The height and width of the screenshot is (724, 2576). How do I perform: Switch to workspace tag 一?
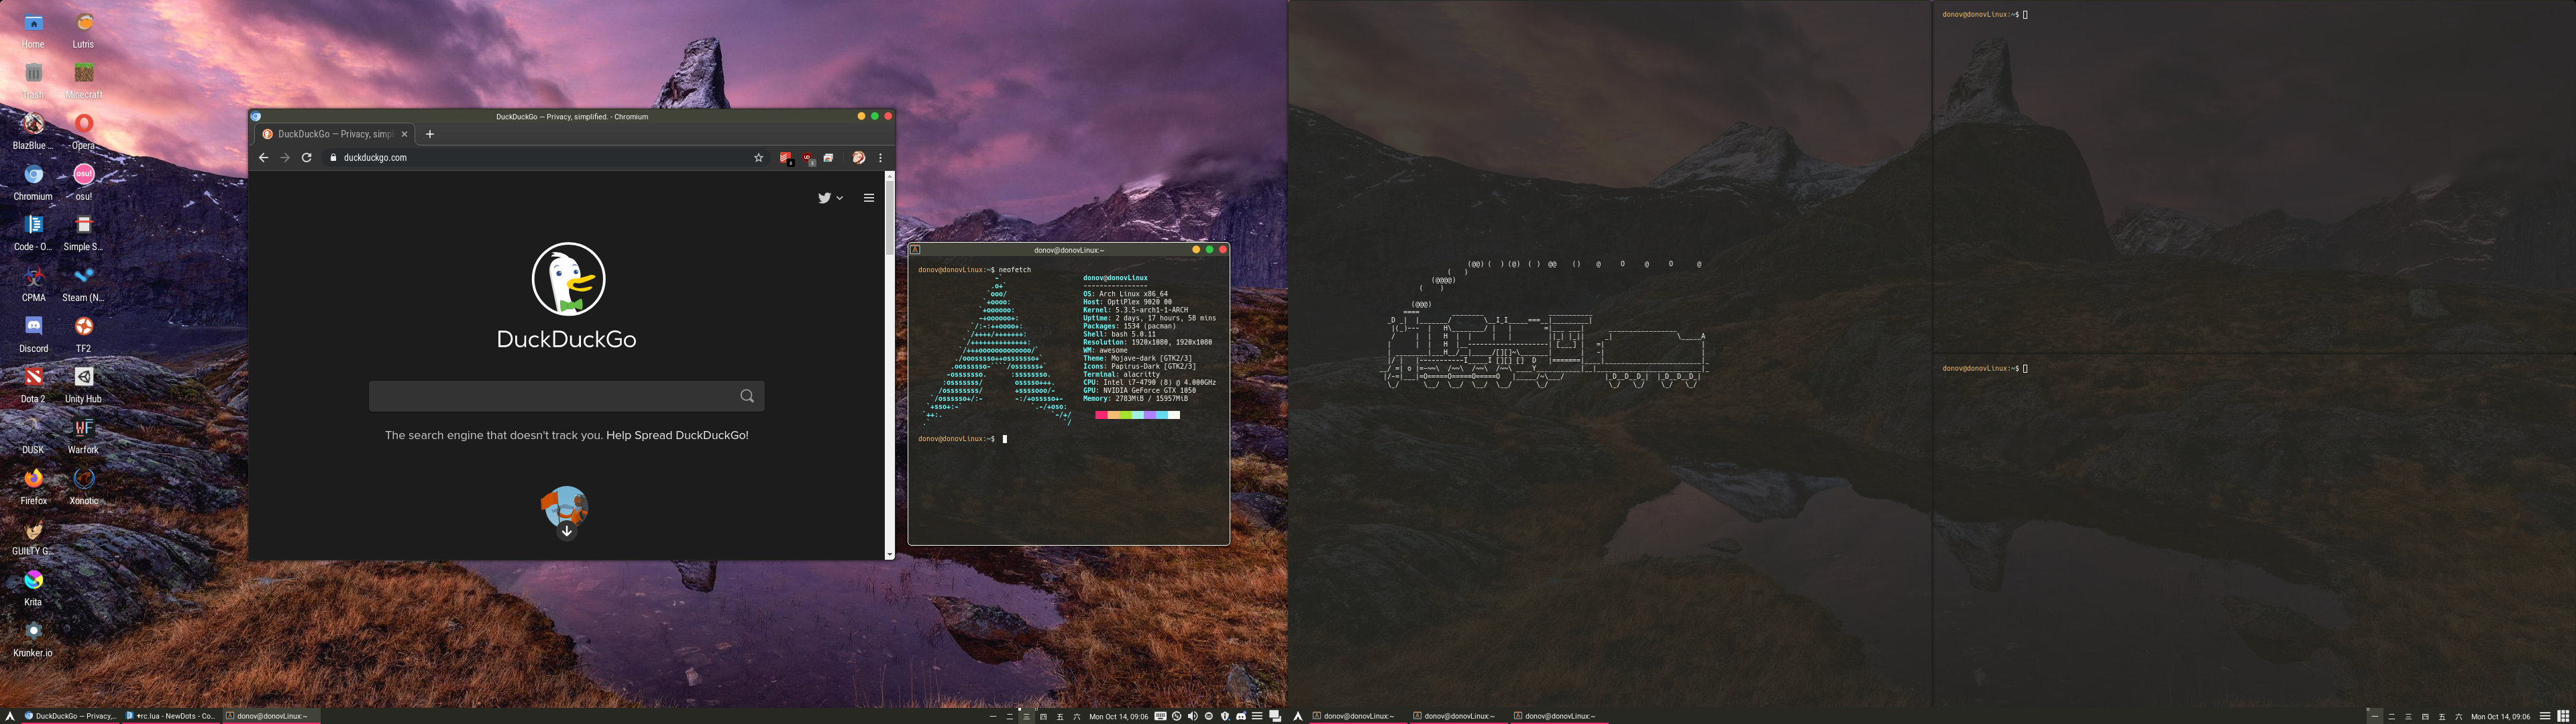(993, 717)
